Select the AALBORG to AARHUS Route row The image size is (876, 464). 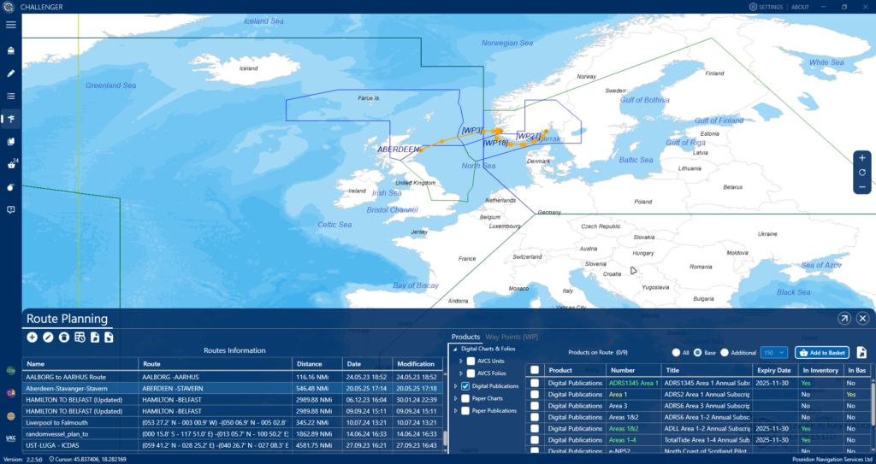pos(232,377)
